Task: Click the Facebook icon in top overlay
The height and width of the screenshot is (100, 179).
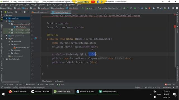Action: [98, 2]
